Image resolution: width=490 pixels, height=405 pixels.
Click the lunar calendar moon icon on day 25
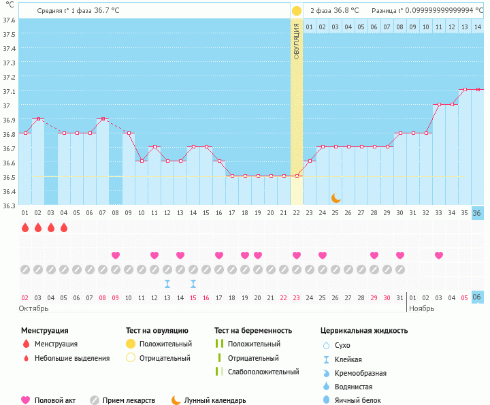point(336,198)
